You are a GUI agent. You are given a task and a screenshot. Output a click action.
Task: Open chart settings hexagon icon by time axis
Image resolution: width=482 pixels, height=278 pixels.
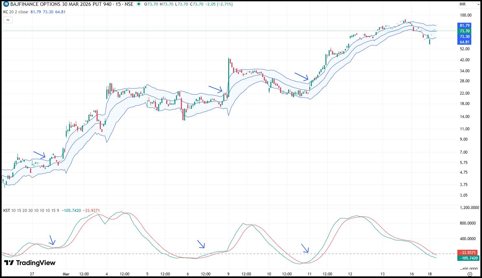470,274
